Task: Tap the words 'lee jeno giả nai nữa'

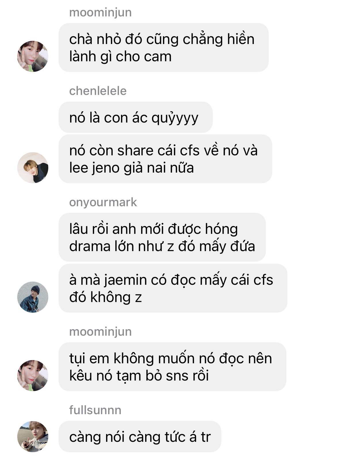Action: pos(132,168)
